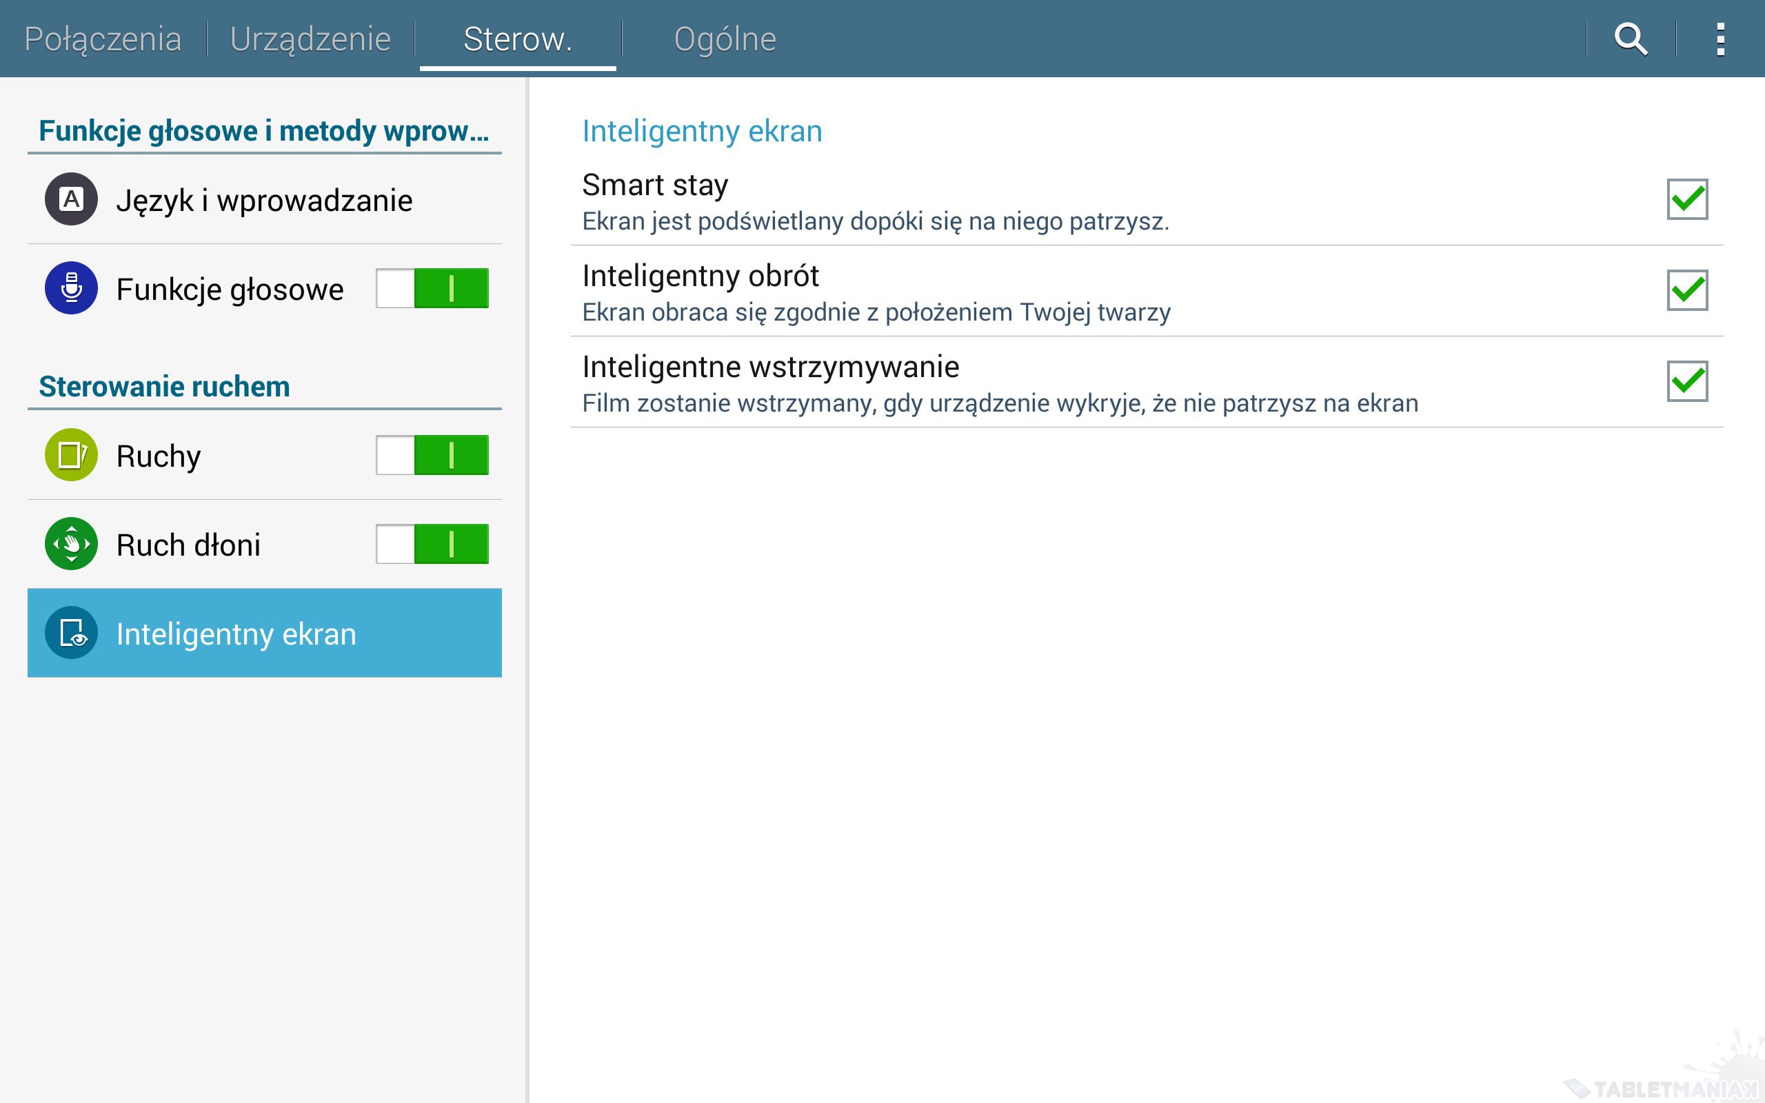Click the Ruch dłoni hand icon
This screenshot has width=1765, height=1103.
tap(72, 544)
